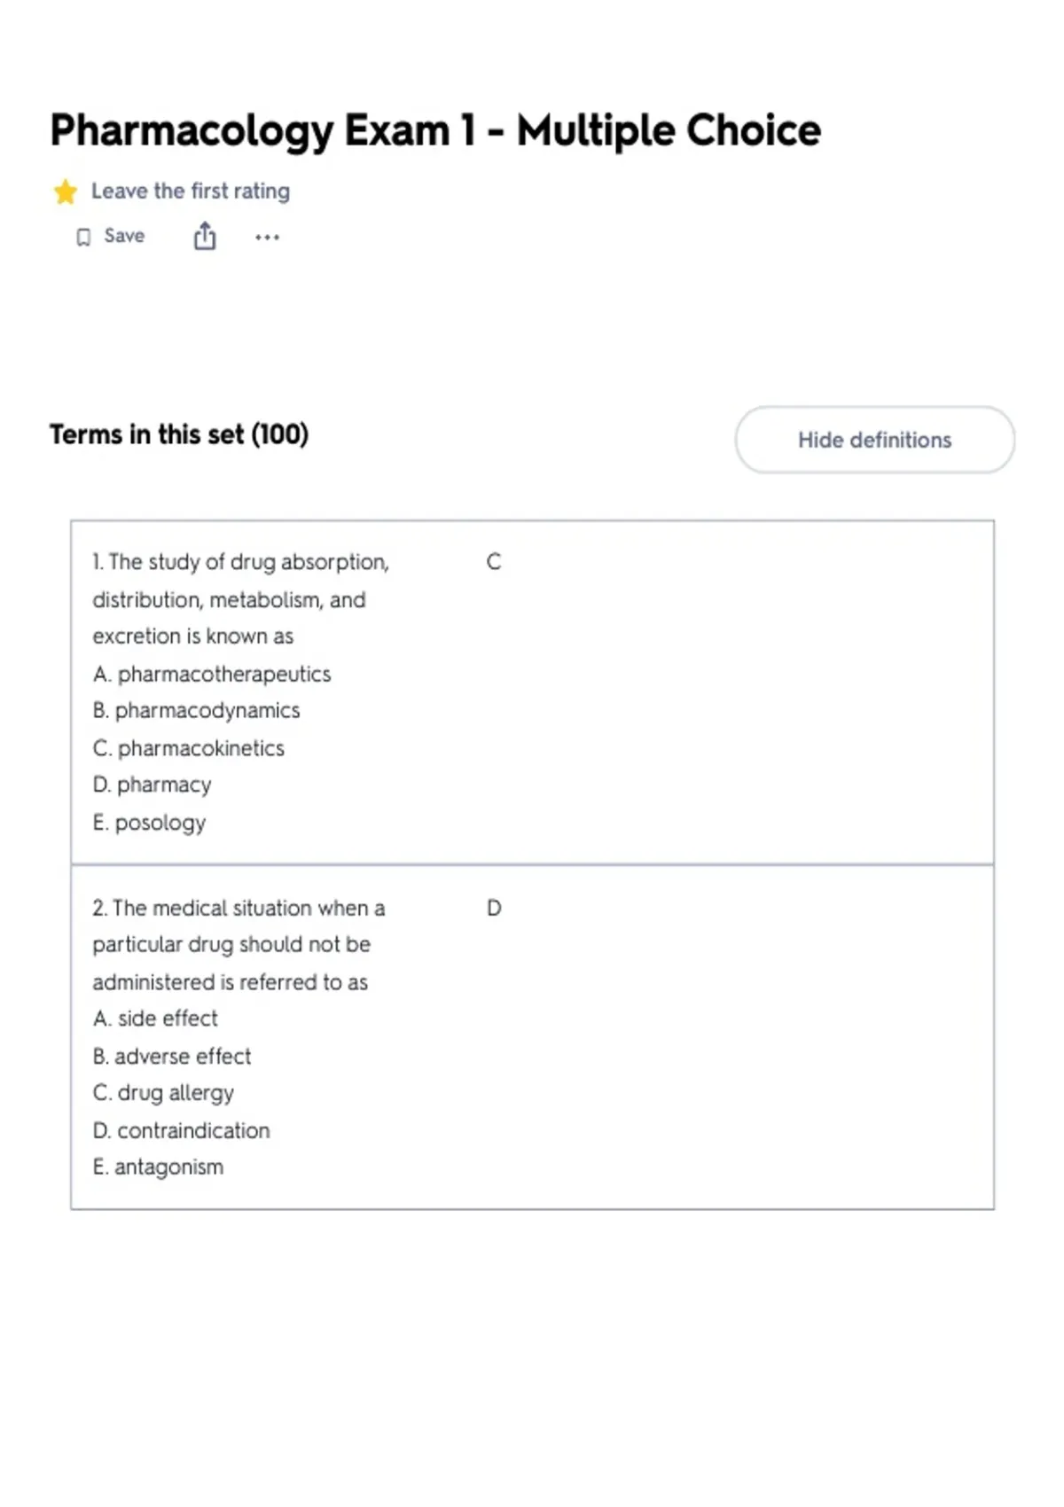Click the yellow rating star icon

click(x=65, y=191)
